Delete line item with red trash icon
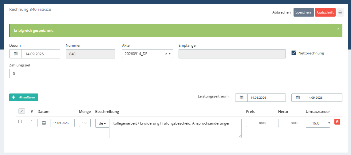 (337, 121)
